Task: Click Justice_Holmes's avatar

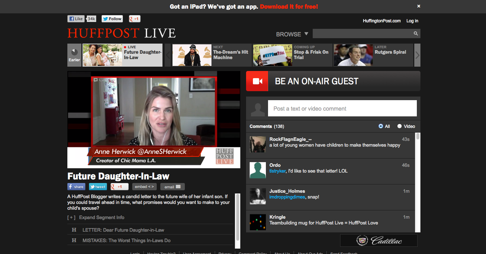Action: [258, 196]
